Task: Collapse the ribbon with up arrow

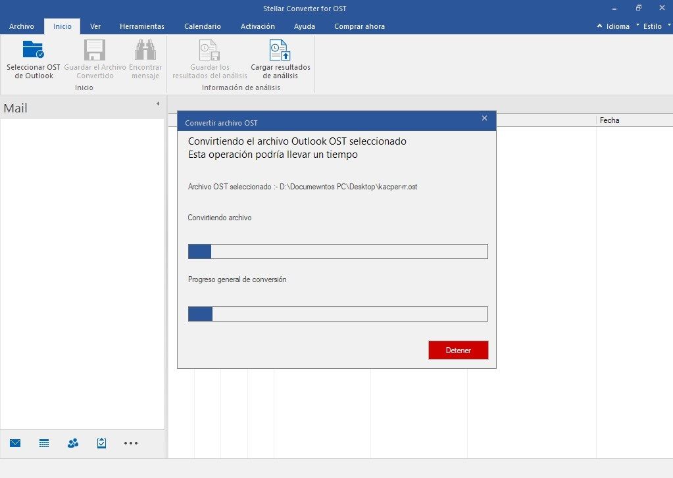Action: click(599, 26)
